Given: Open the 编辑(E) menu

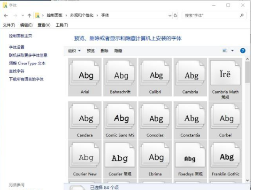Looking at the screenshot, I should (26, 25).
